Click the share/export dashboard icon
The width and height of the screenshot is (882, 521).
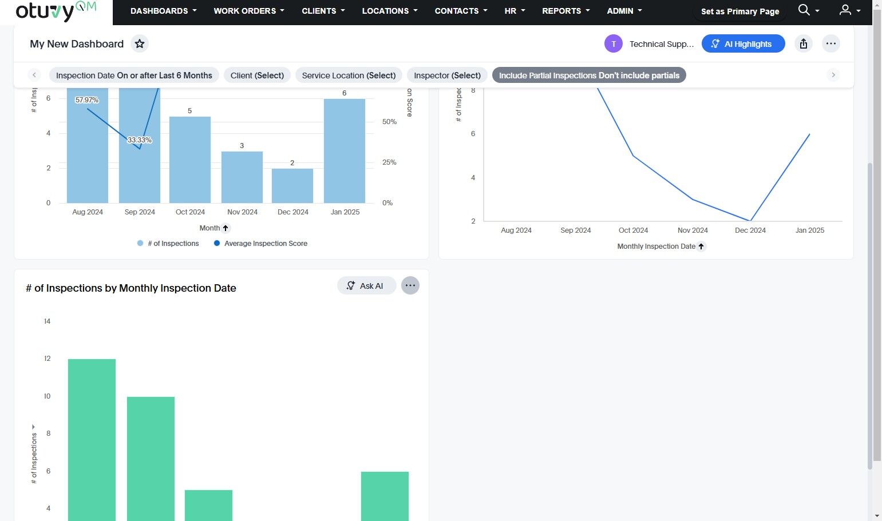[804, 44]
